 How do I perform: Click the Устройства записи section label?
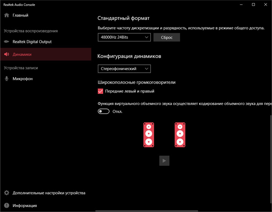coord(21,68)
